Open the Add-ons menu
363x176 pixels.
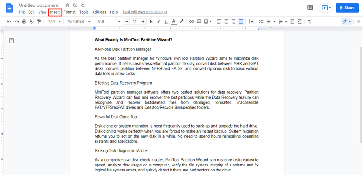tap(99, 12)
